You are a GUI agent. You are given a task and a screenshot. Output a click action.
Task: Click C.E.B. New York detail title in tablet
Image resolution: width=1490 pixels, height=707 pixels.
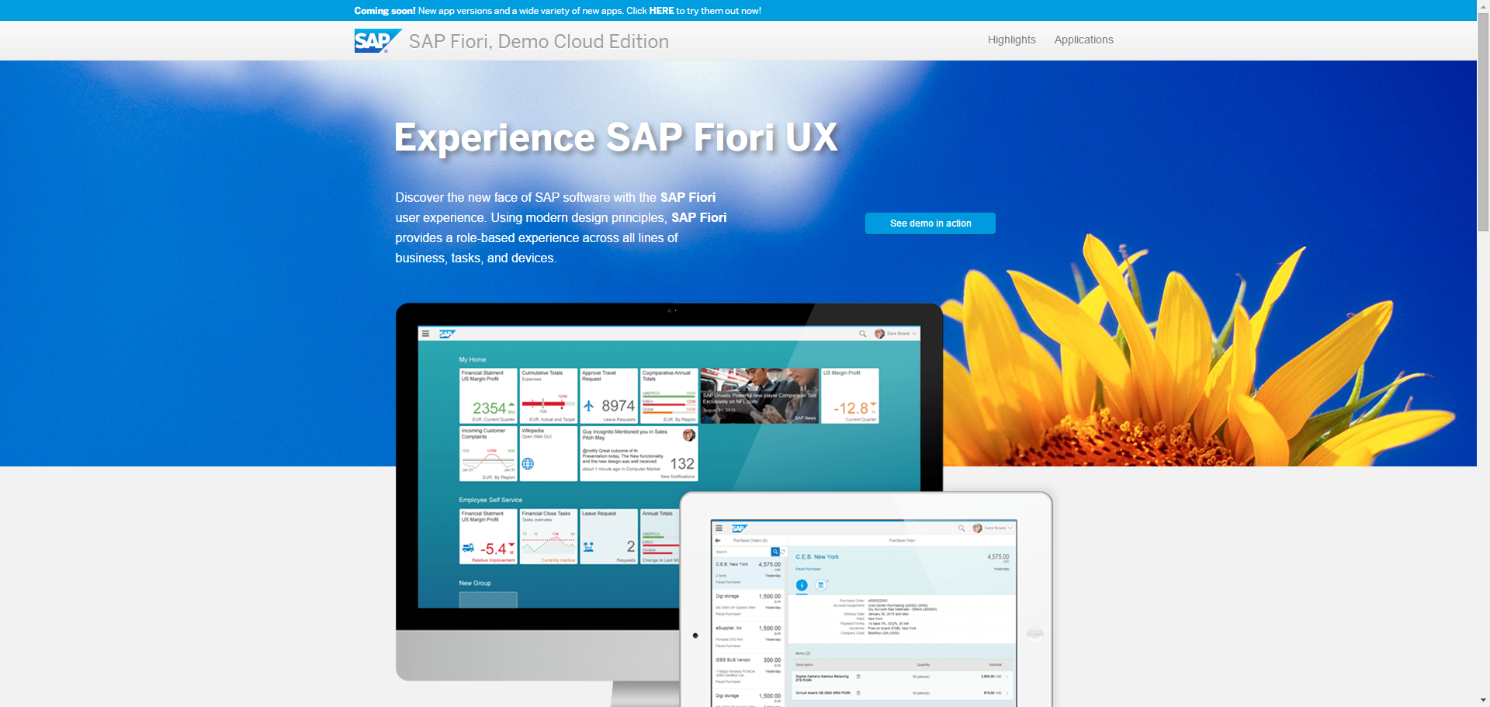tap(817, 556)
